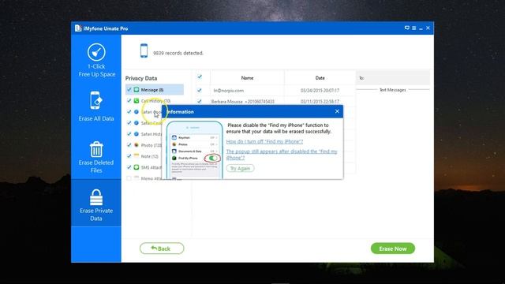Click the 'To:' recipient field
The width and height of the screenshot is (505, 284).
(393, 78)
